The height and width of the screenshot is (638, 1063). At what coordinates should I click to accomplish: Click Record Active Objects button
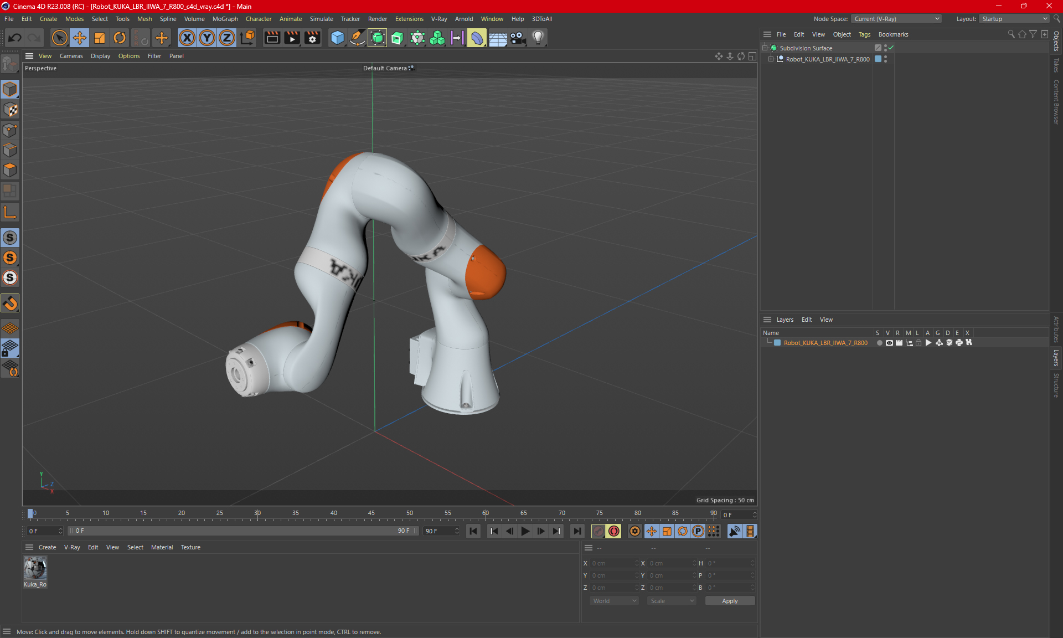(x=598, y=531)
